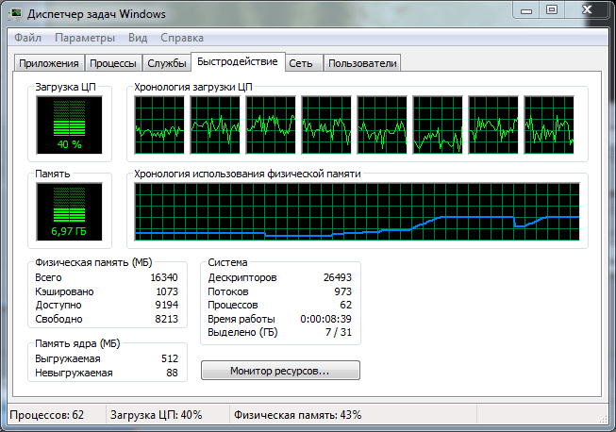Screen dimensions: 616x432
Task: Switch to the Процессы tab
Action: 112,63
